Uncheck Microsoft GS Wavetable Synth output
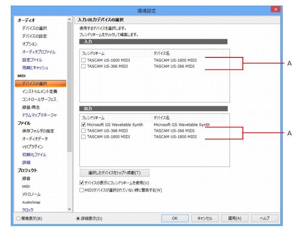Image resolution: width=300 pixels, height=230 pixels. tap(83, 125)
